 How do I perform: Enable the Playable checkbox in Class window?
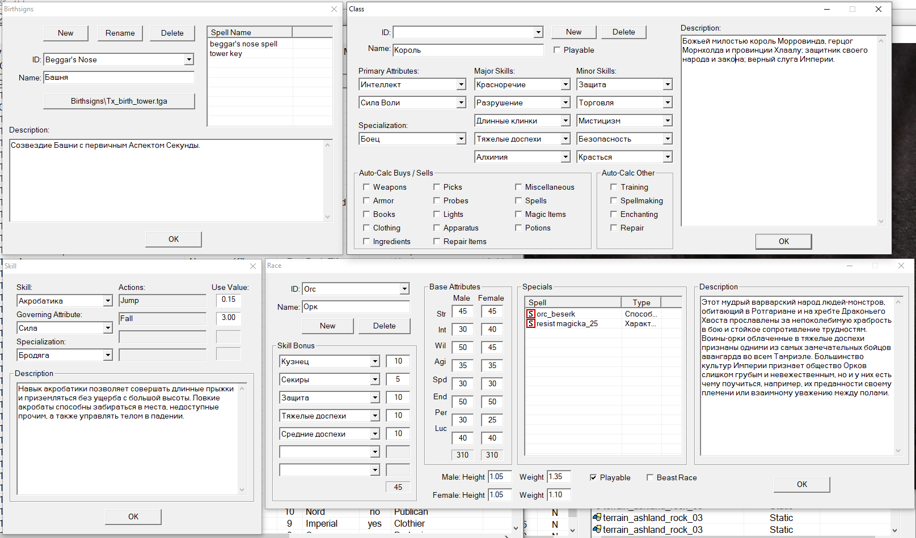(x=557, y=50)
